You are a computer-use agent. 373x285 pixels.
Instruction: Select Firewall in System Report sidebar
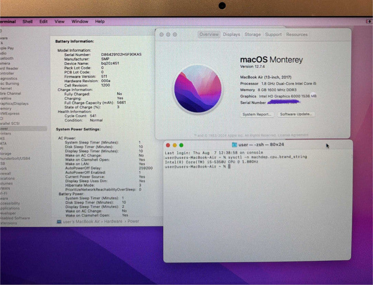(x=6, y=173)
